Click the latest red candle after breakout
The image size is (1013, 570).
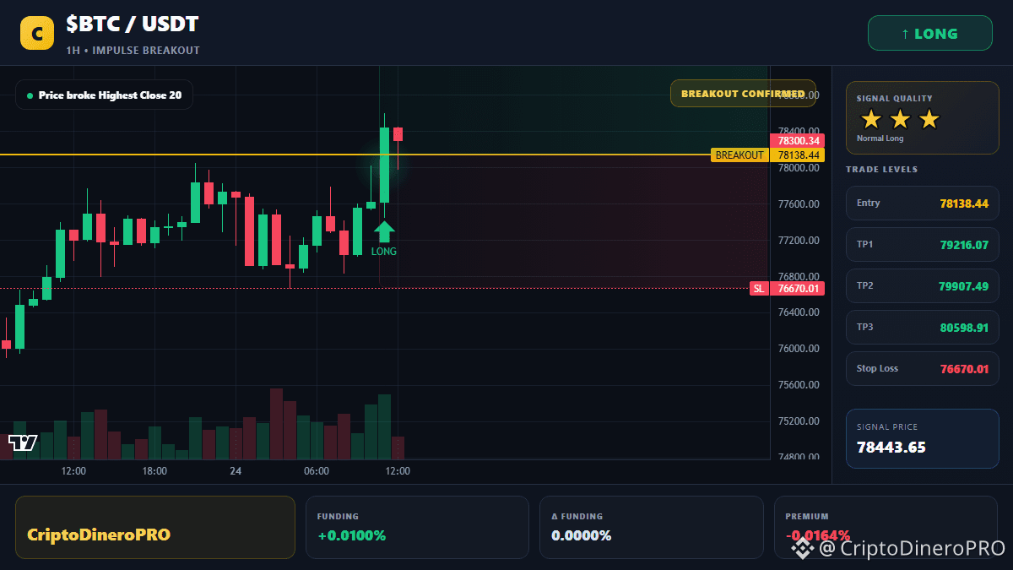click(398, 134)
